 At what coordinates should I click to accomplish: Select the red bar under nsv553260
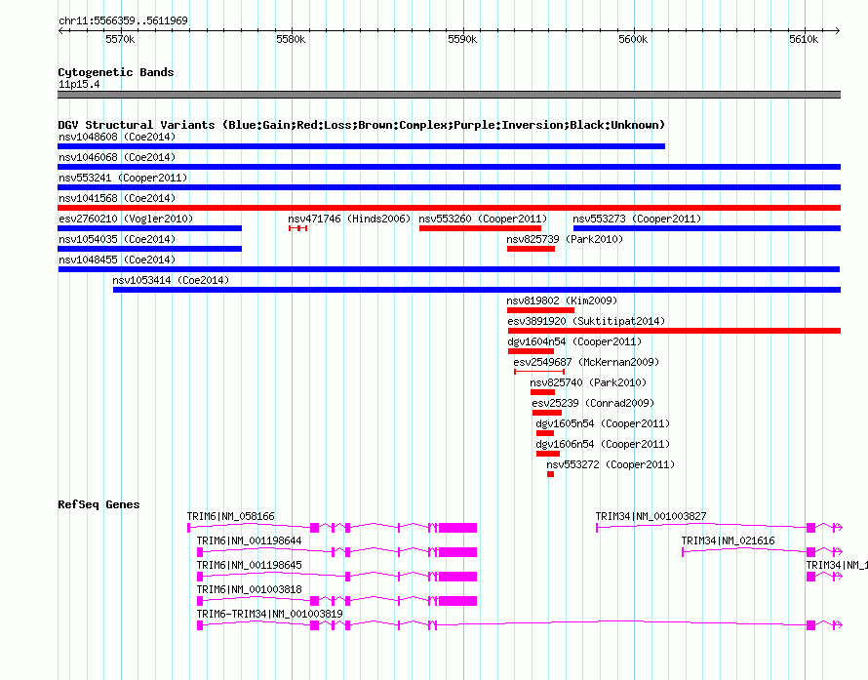(480, 228)
